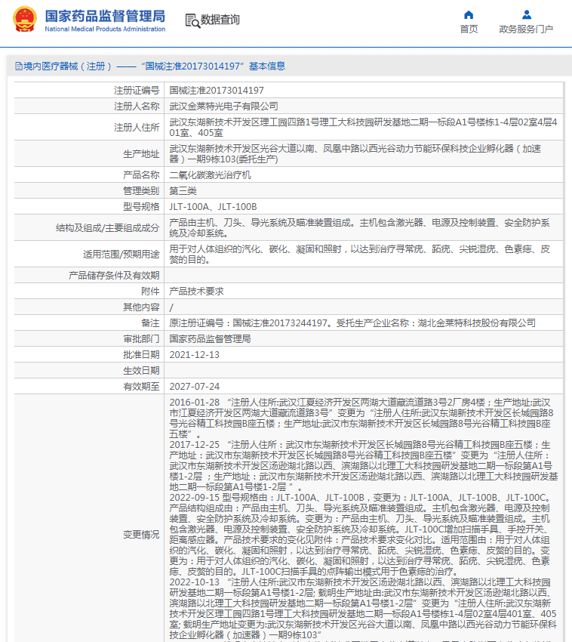Screen dimensions: 572x642
Task: Select the 其他内容 label
Action: [141, 307]
